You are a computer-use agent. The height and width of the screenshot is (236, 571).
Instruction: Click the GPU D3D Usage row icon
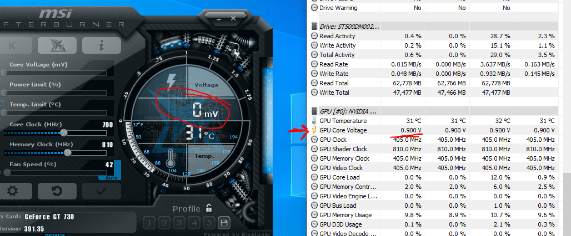[314, 224]
